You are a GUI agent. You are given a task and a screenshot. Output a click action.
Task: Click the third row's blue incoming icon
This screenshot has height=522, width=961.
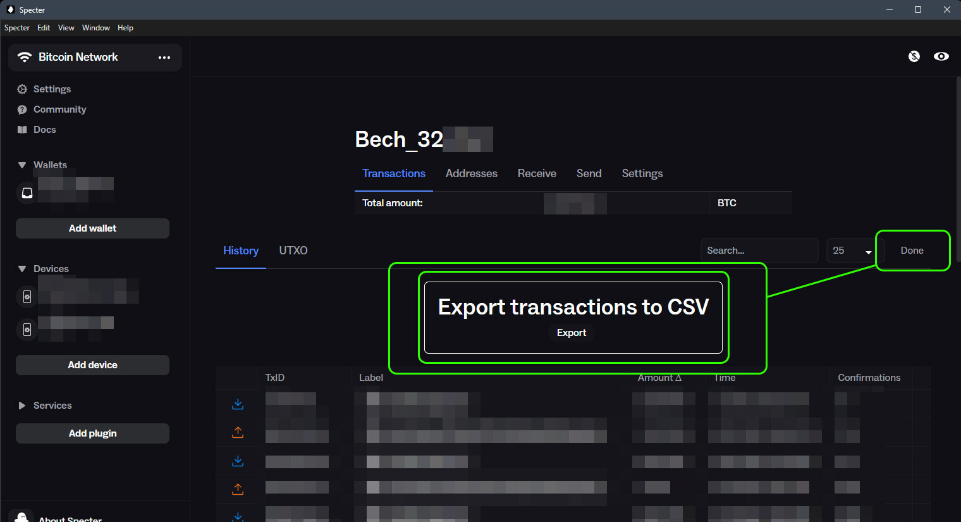[x=238, y=461]
